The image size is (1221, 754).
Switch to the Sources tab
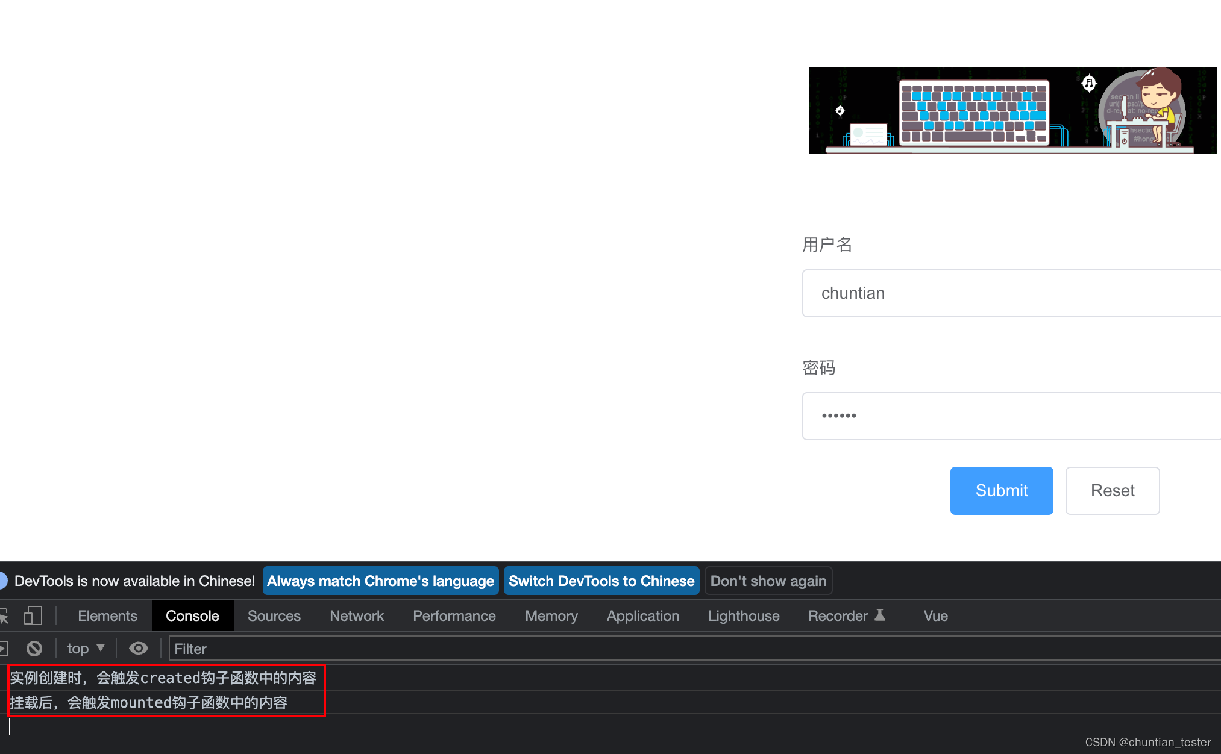pyautogui.click(x=274, y=615)
